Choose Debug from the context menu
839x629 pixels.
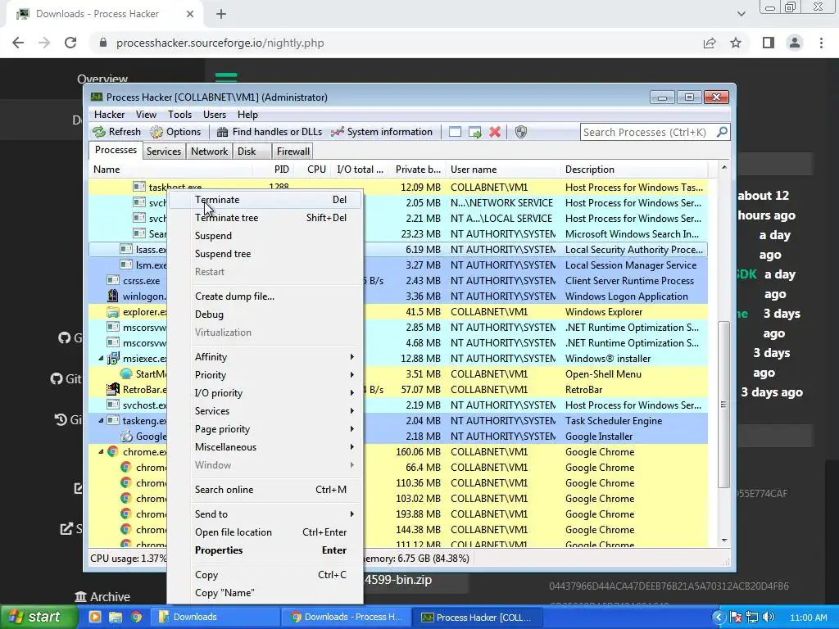coord(266,314)
